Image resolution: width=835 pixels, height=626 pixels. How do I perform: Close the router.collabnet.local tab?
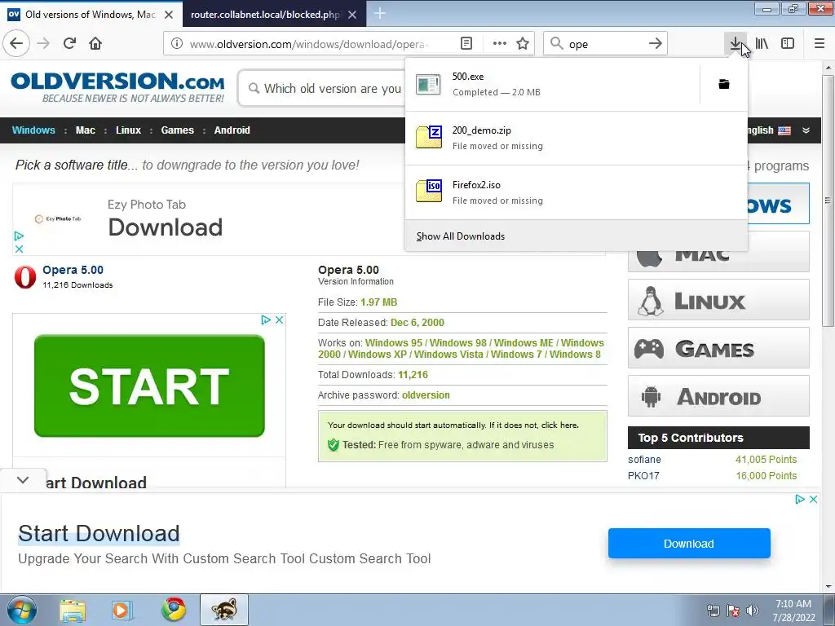point(352,15)
